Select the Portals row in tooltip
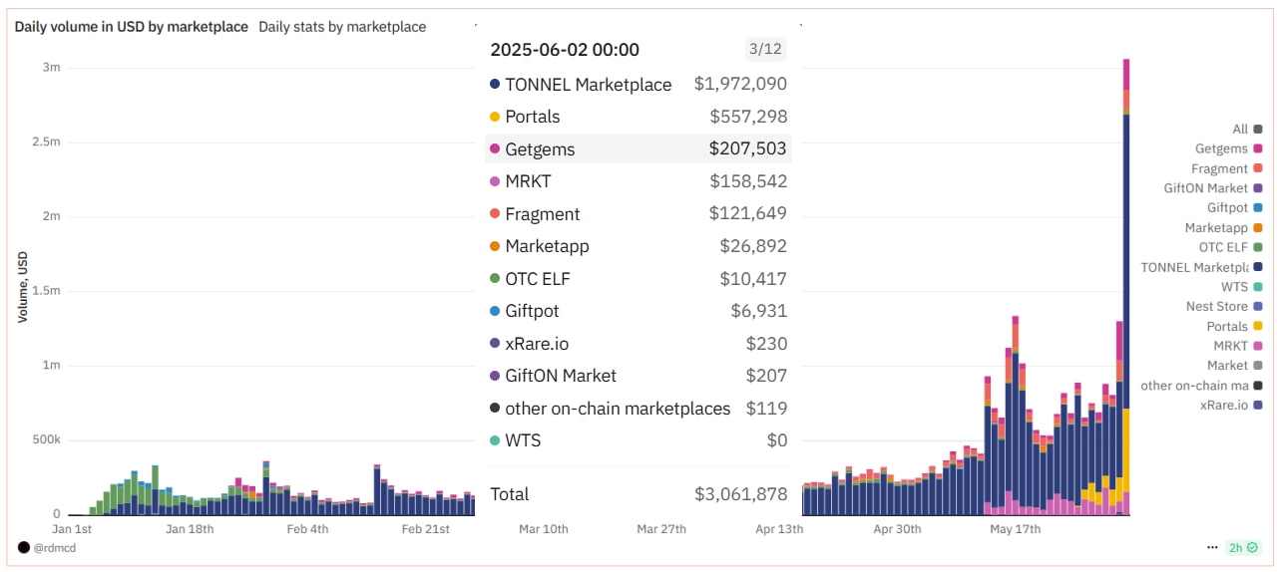Screen dimensions: 1277x572 pos(638,117)
